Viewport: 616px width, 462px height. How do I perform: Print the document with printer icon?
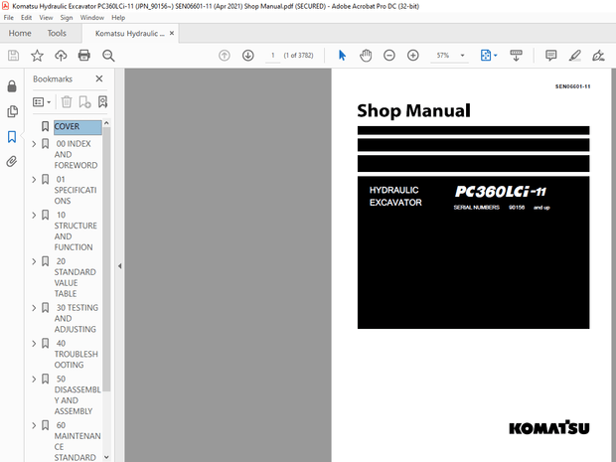[x=84, y=56]
